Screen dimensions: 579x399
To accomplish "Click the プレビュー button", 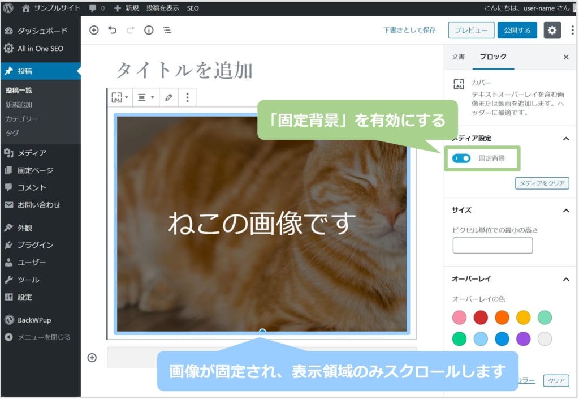I will pyautogui.click(x=471, y=31).
